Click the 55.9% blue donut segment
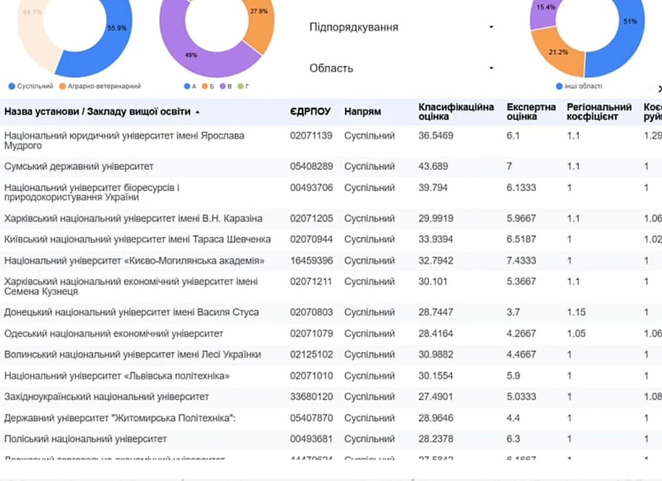This screenshot has width=662, height=481. pos(117,28)
